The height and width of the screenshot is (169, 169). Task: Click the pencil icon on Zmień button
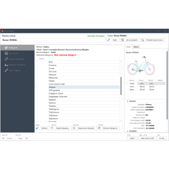tap(109, 40)
